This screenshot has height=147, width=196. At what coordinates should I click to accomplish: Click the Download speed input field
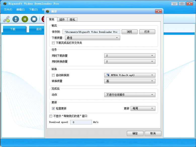(x=81, y=122)
